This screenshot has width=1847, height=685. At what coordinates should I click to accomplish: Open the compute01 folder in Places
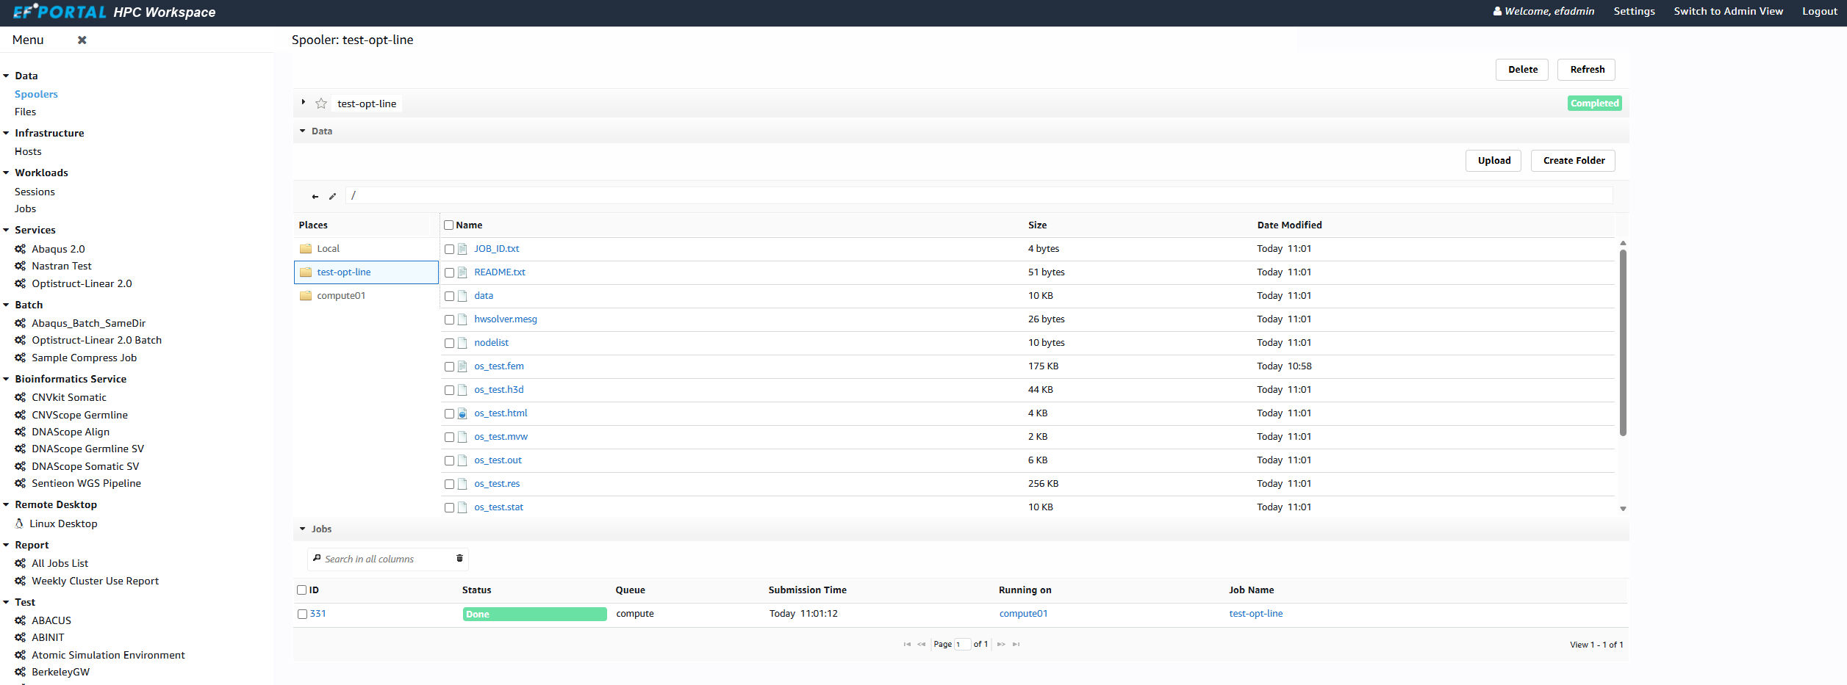click(341, 296)
